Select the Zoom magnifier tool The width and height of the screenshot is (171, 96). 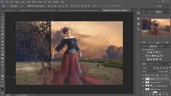[x=2, y=79]
